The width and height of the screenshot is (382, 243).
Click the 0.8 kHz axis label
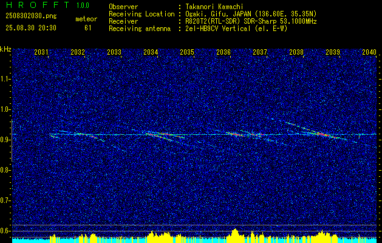point(5,170)
